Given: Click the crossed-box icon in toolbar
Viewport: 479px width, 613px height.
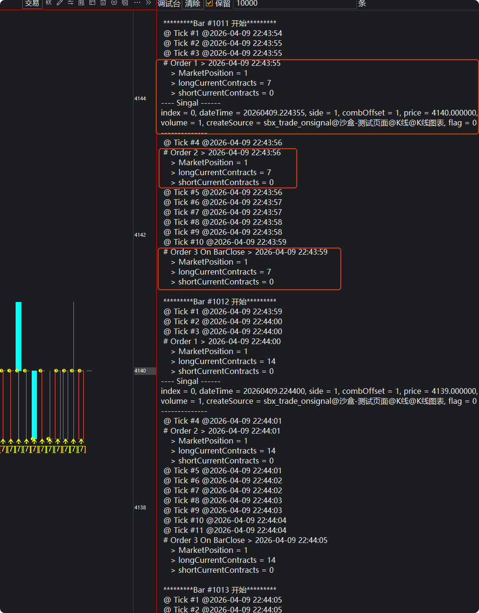Looking at the screenshot, I should click(125, 2).
